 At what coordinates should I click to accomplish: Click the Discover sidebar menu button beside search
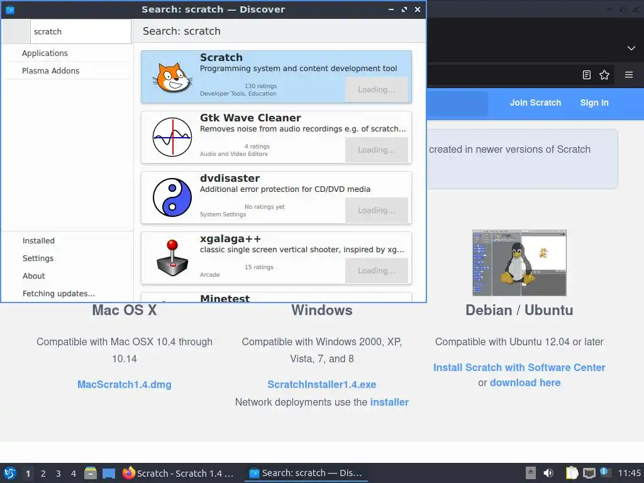pos(16,31)
